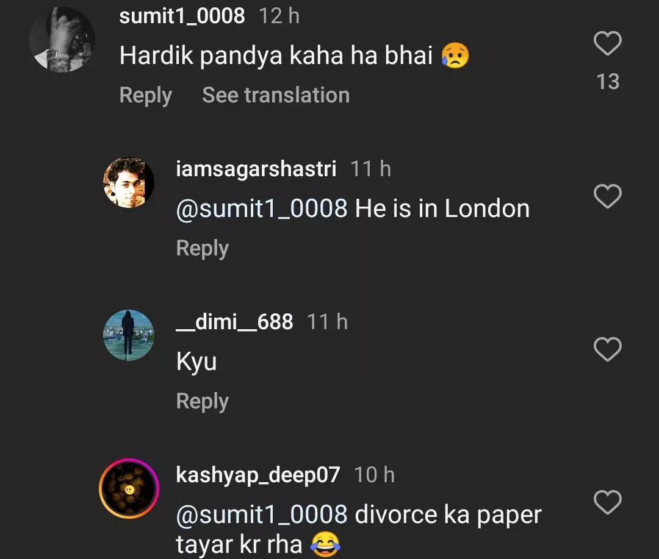
Task: Reply to __dimi__688's Kyu comment
Action: point(202,401)
